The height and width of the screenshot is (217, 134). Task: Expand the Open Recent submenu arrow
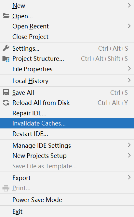129,26
